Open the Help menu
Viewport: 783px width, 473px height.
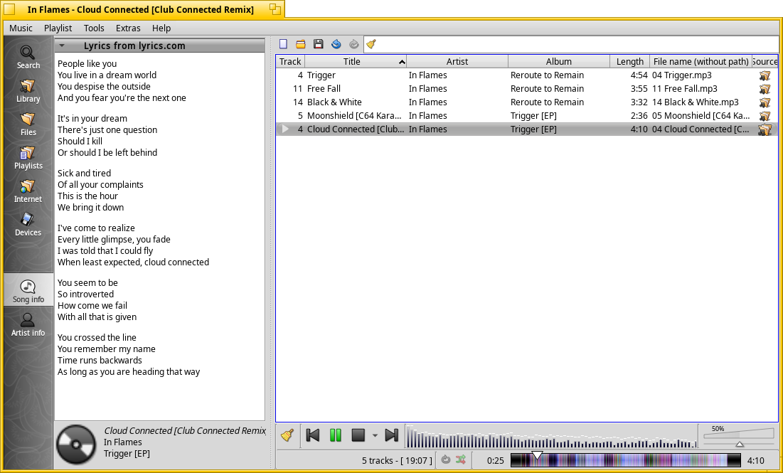click(x=161, y=28)
